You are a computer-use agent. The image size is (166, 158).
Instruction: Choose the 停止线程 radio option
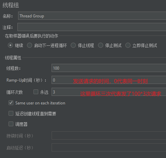[73, 45]
